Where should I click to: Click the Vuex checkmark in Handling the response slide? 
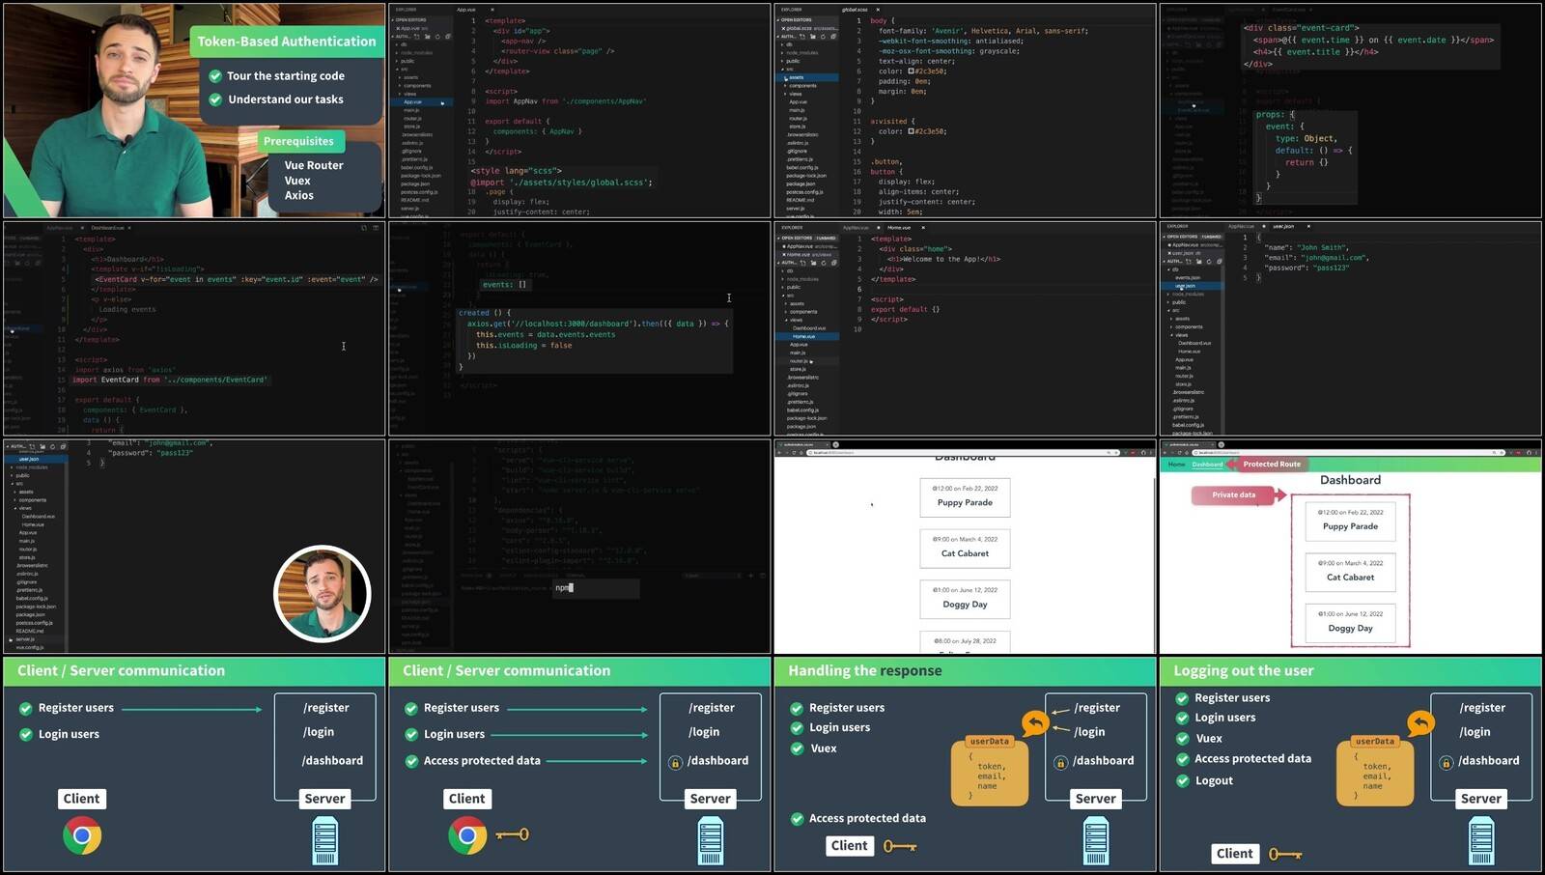pos(797,748)
